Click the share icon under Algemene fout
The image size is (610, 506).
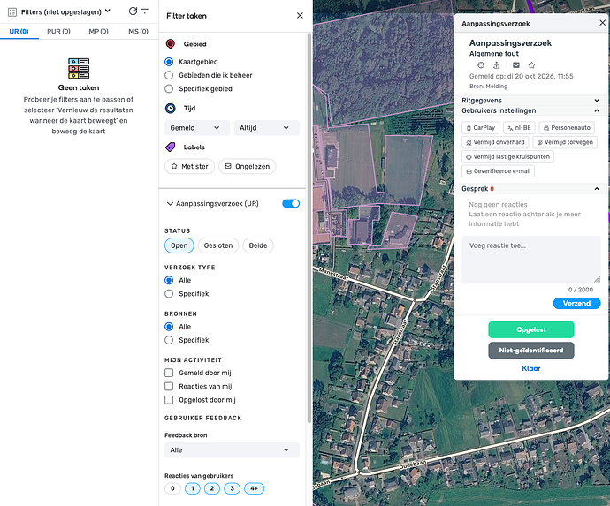(x=497, y=64)
